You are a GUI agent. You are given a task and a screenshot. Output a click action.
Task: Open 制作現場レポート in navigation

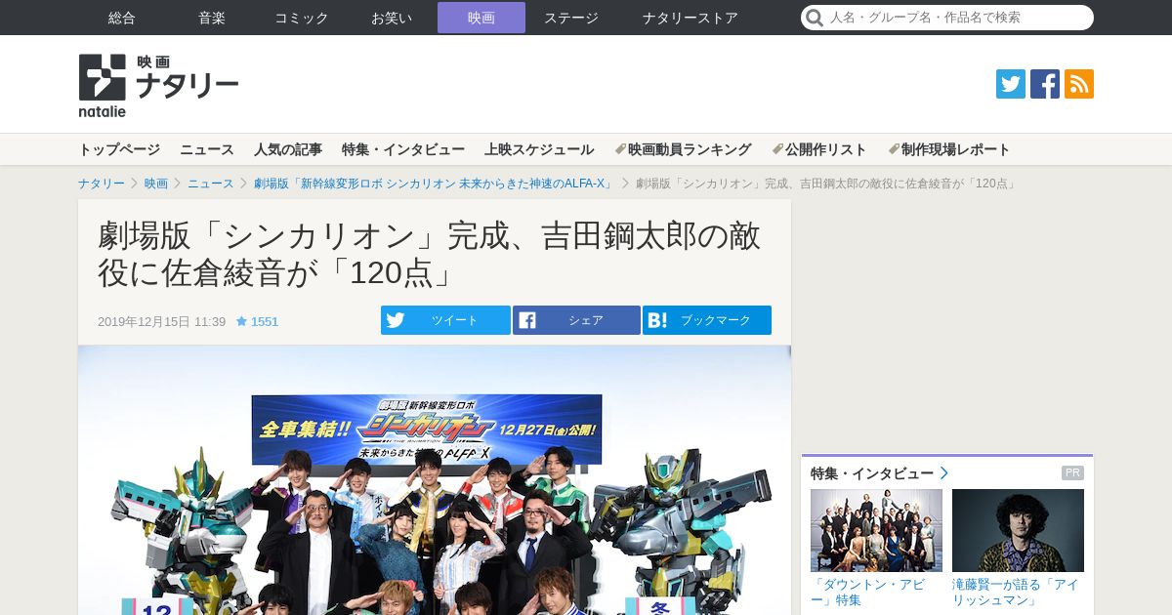(x=949, y=149)
